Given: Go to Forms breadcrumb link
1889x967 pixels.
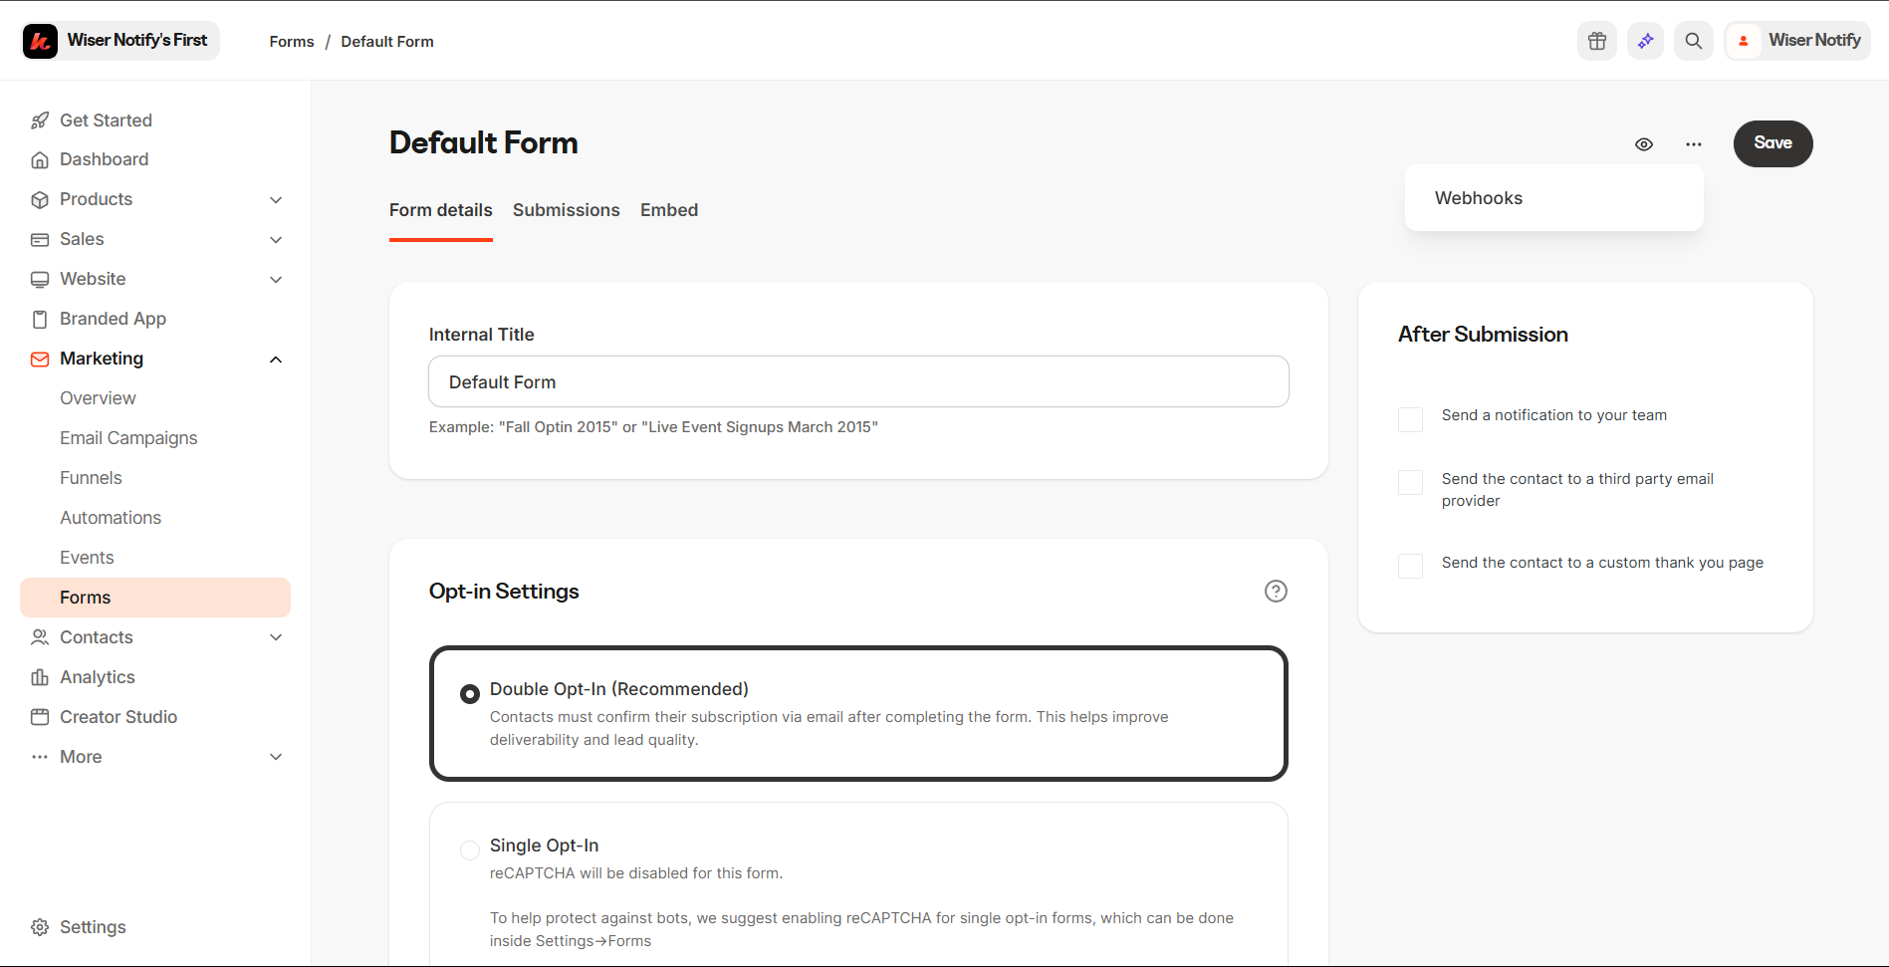Looking at the screenshot, I should (292, 42).
